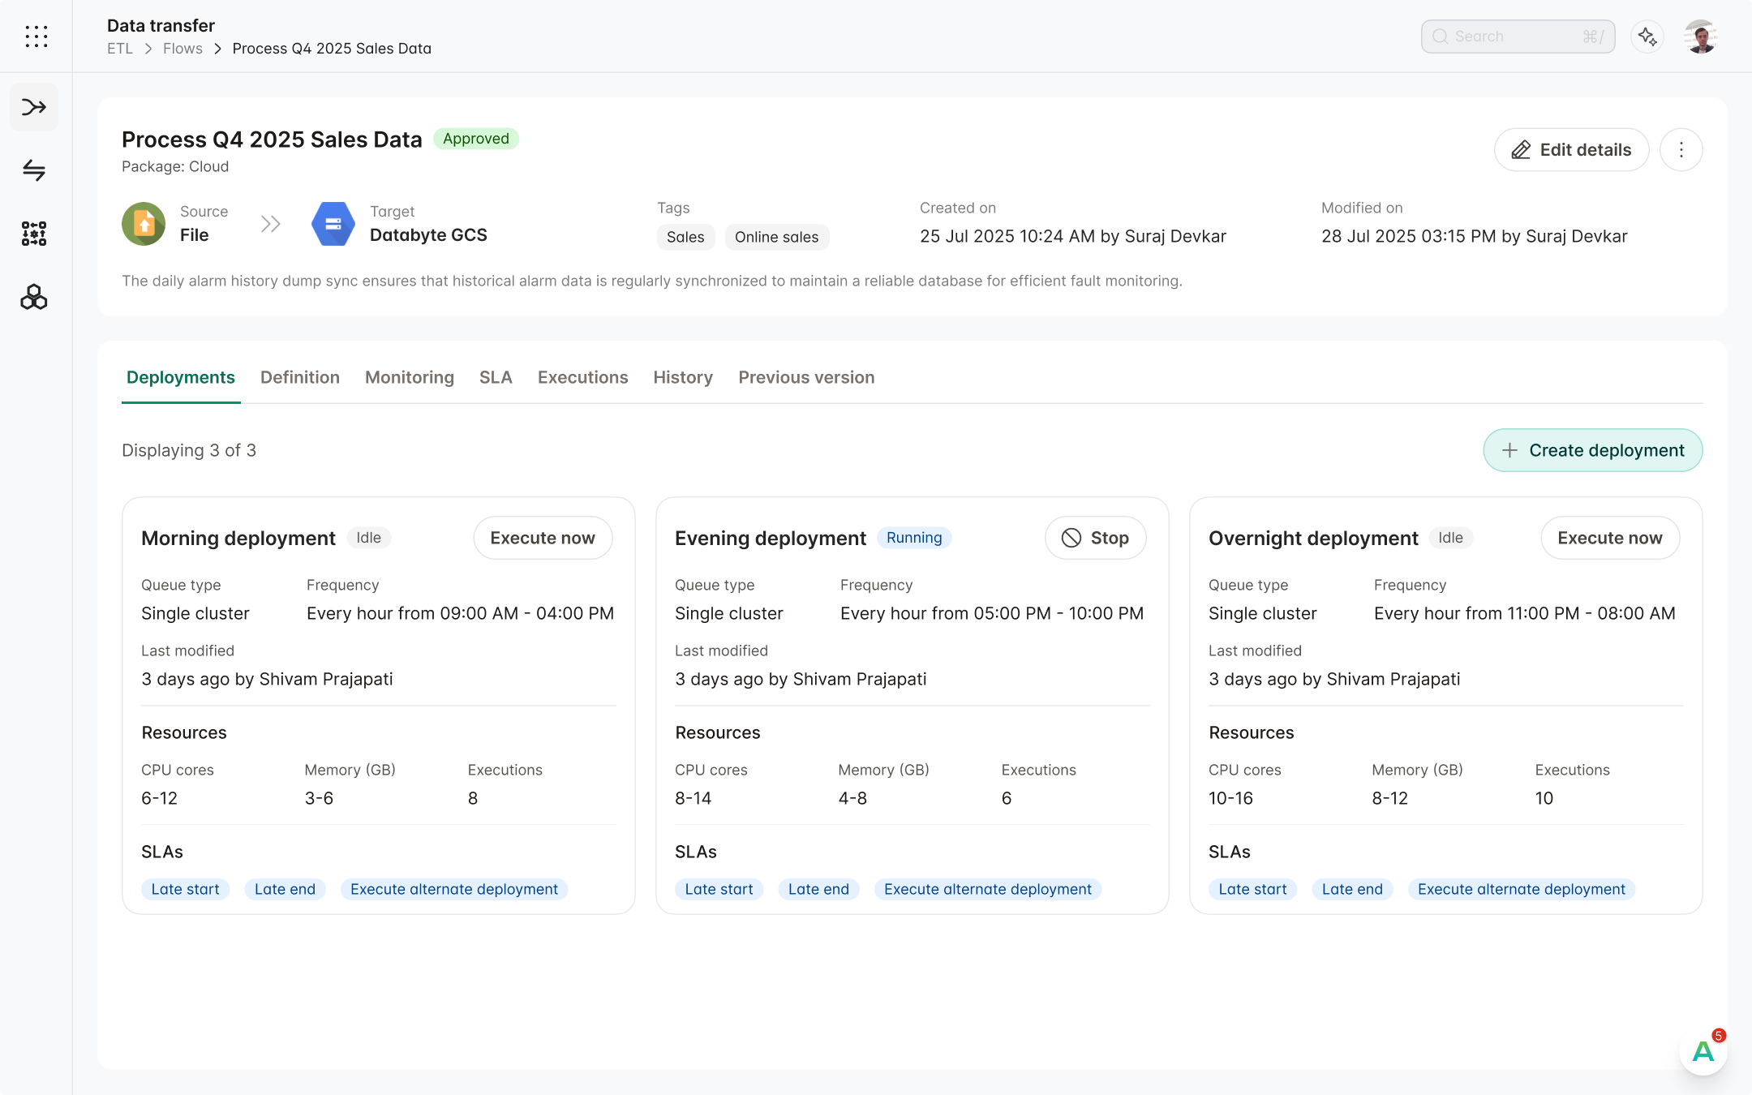The height and width of the screenshot is (1095, 1752).
Task: Open the History tab
Action: pos(683,377)
